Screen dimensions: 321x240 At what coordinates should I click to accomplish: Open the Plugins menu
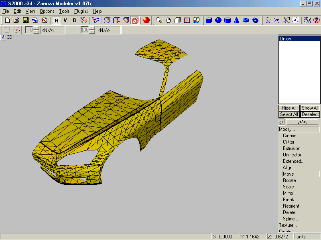[81, 11]
